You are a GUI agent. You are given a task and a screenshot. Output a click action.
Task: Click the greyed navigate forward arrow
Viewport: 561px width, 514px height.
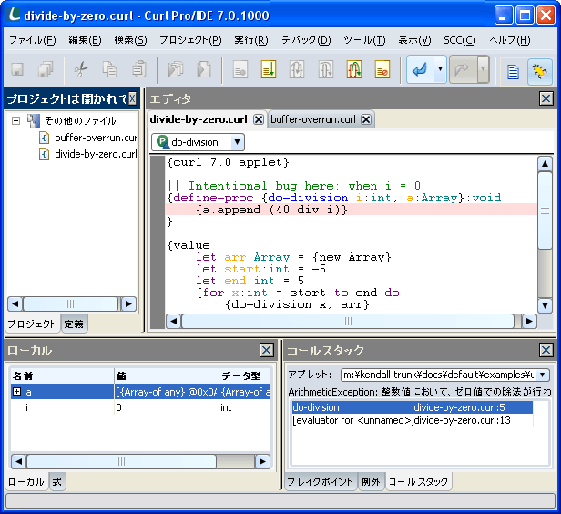pos(463,69)
